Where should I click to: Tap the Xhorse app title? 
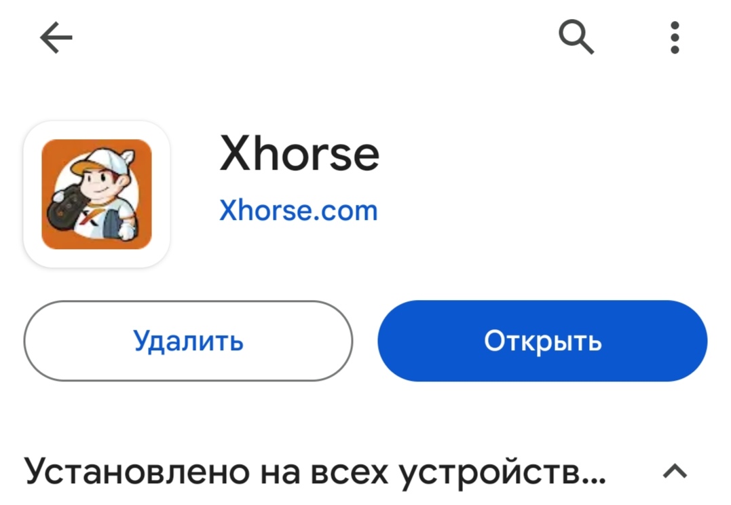pyautogui.click(x=299, y=153)
